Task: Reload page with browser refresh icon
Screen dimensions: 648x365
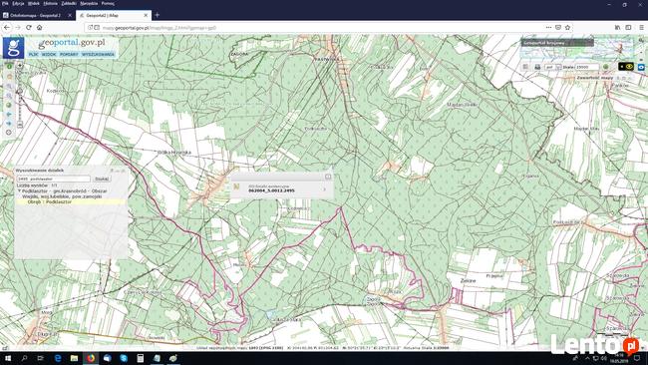Action: [29, 27]
